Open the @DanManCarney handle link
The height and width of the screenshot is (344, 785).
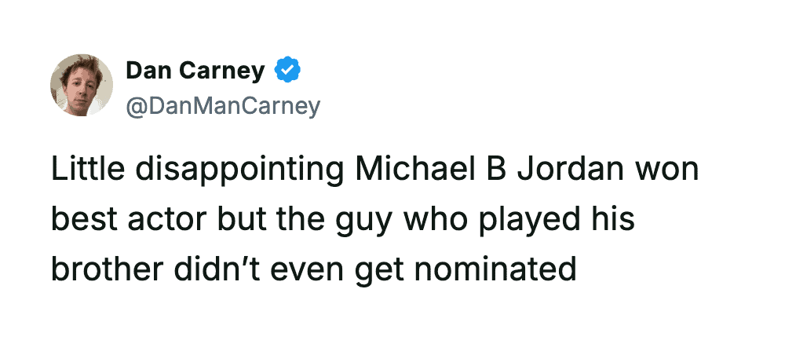point(223,106)
